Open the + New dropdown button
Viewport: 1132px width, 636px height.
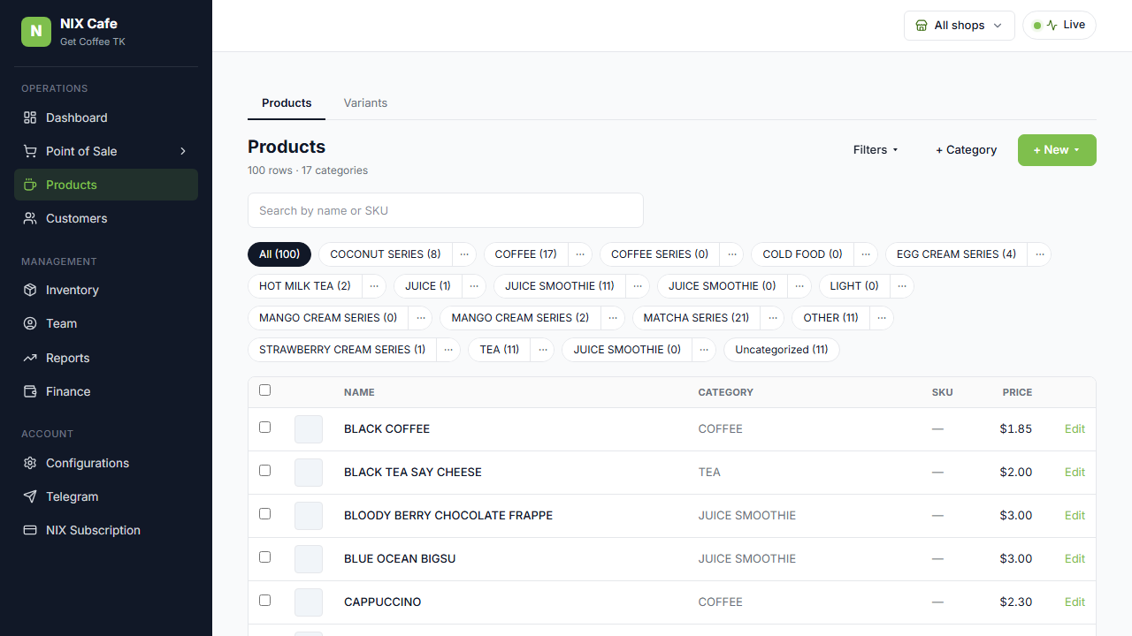coord(1057,150)
